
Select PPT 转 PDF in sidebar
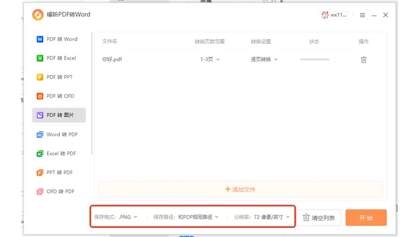59,172
